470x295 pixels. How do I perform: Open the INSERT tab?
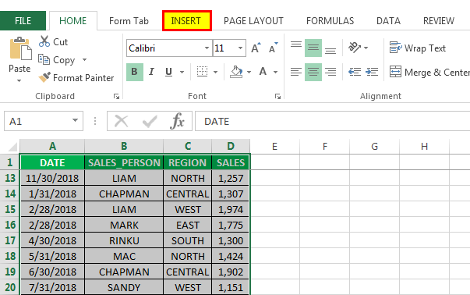click(x=187, y=21)
